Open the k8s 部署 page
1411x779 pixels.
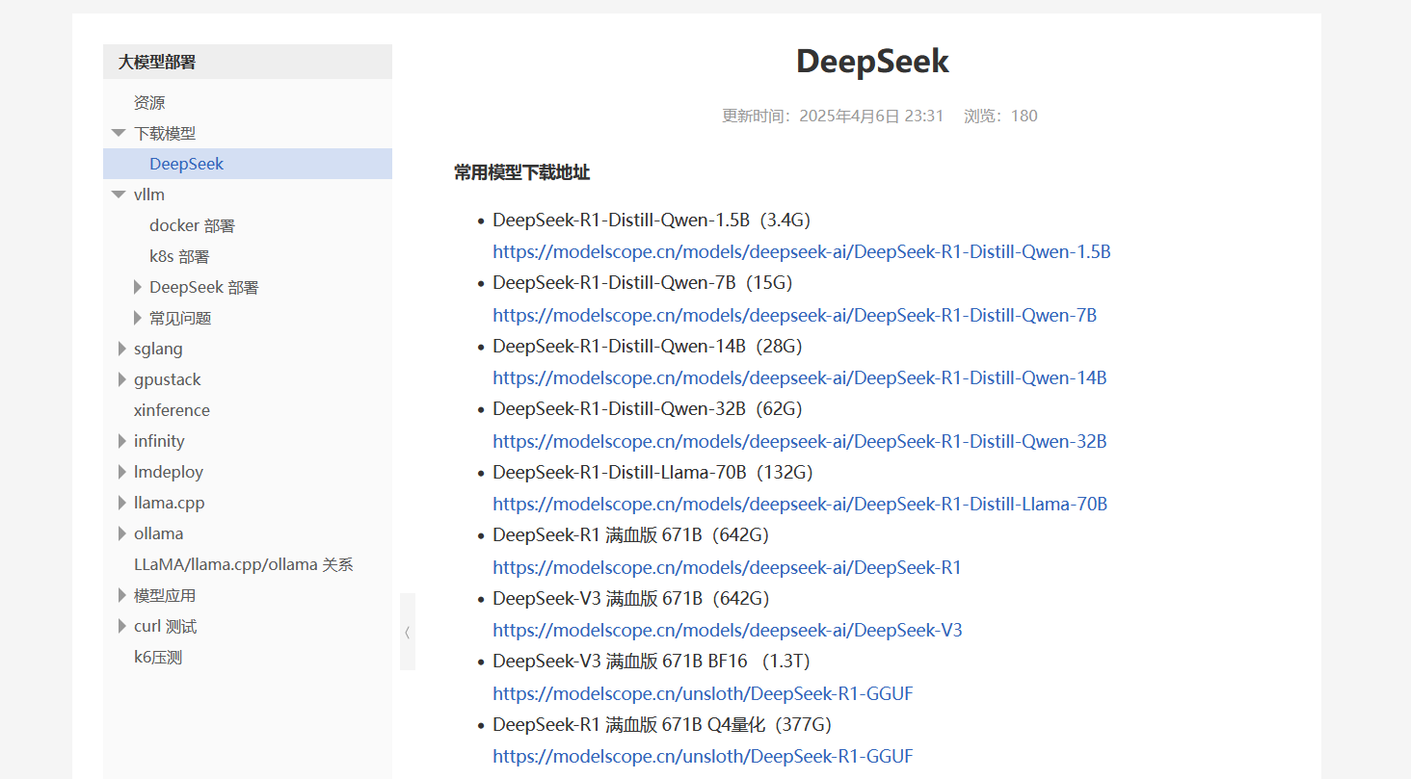[179, 256]
